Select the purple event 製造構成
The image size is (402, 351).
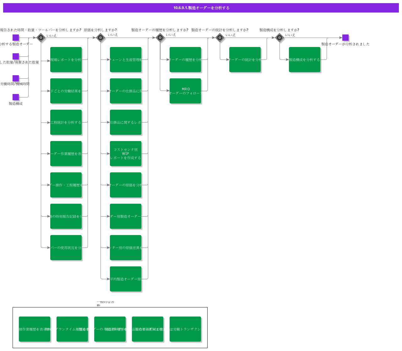[x=16, y=97]
